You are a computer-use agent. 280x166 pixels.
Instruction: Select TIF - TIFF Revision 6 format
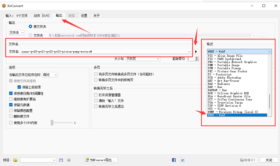coord(237,106)
